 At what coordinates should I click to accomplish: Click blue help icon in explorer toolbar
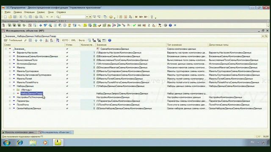click(x=110, y=41)
